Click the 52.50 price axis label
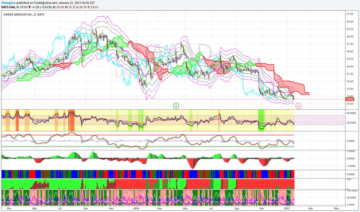 point(350,29)
